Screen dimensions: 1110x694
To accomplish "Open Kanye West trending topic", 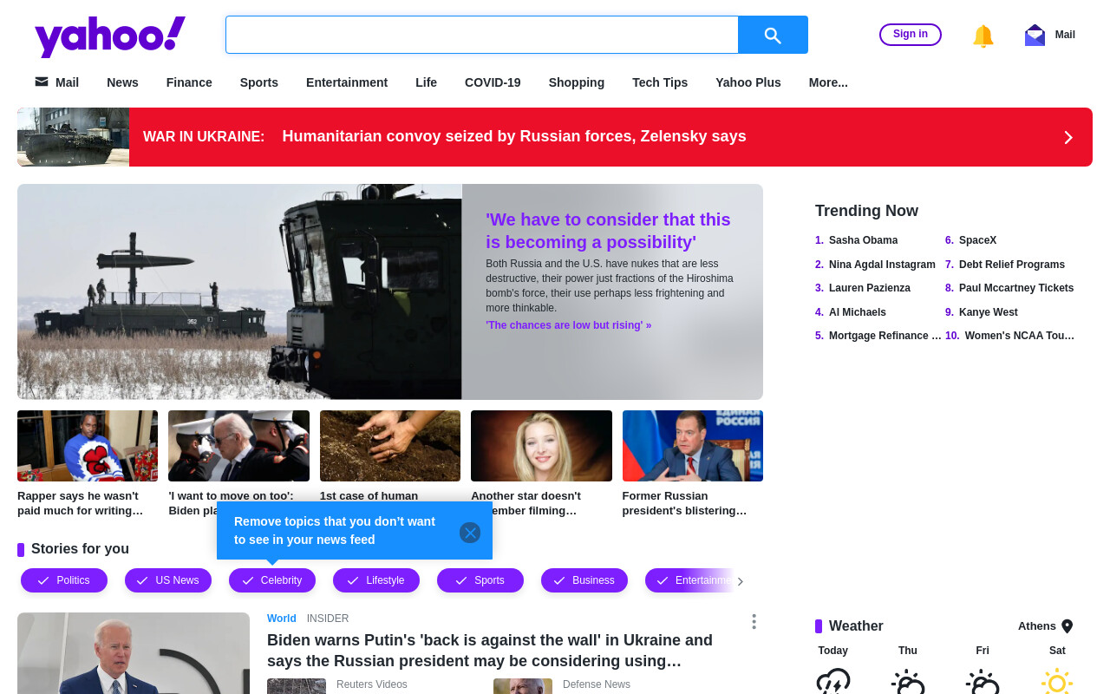I will (x=989, y=312).
